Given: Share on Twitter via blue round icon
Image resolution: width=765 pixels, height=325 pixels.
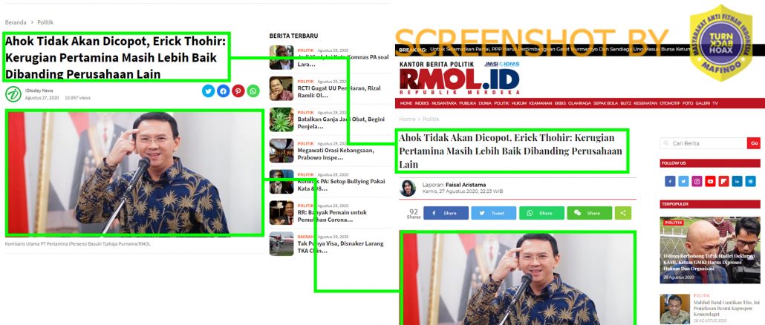Looking at the screenshot, I should point(208,91).
